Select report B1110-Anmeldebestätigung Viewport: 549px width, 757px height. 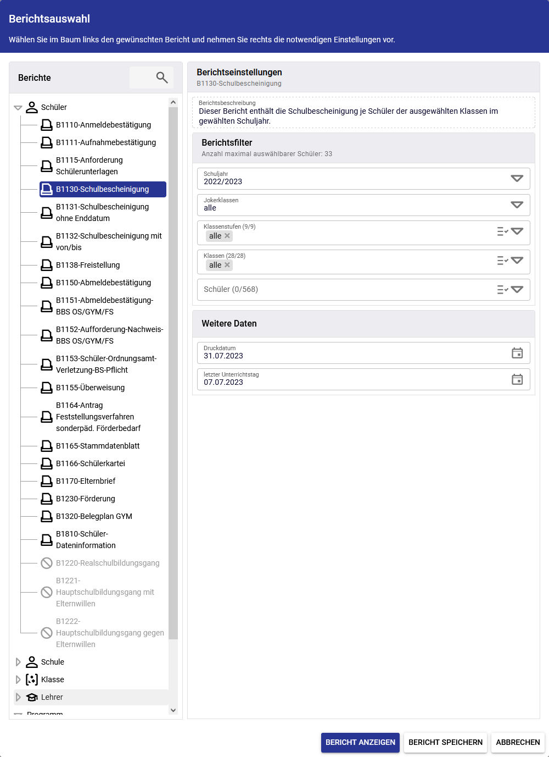[103, 125]
